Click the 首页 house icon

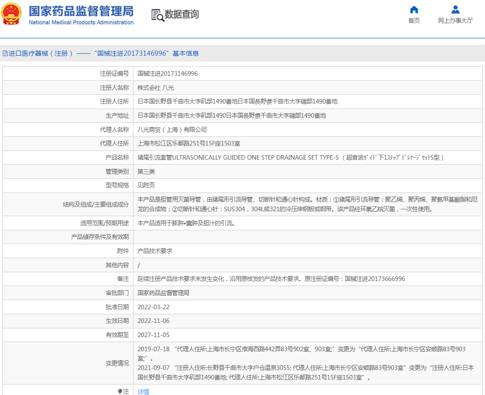tap(414, 10)
